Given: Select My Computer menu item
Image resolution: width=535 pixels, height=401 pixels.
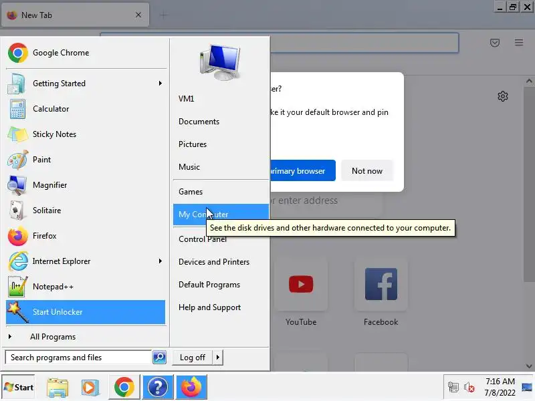Looking at the screenshot, I should (221, 215).
